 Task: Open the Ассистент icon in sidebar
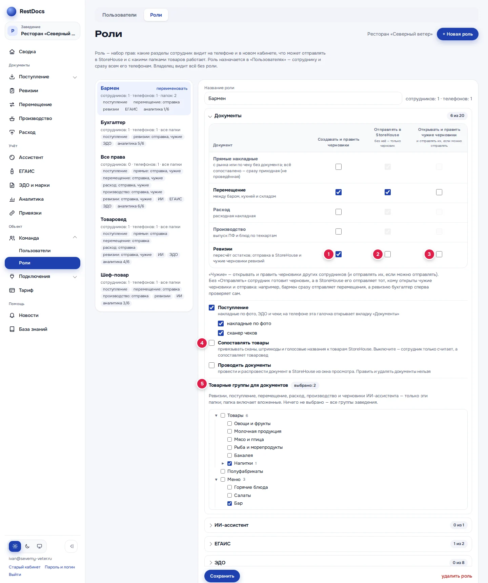click(x=12, y=158)
